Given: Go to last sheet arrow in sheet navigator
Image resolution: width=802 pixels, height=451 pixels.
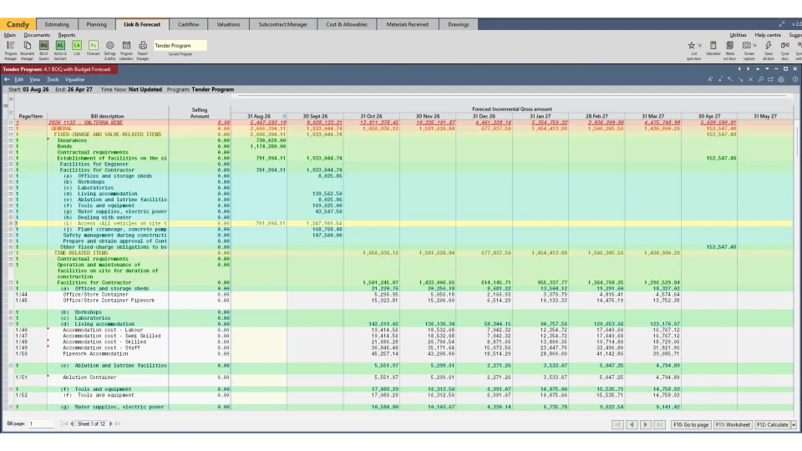Looking at the screenshot, I should (x=118, y=424).
